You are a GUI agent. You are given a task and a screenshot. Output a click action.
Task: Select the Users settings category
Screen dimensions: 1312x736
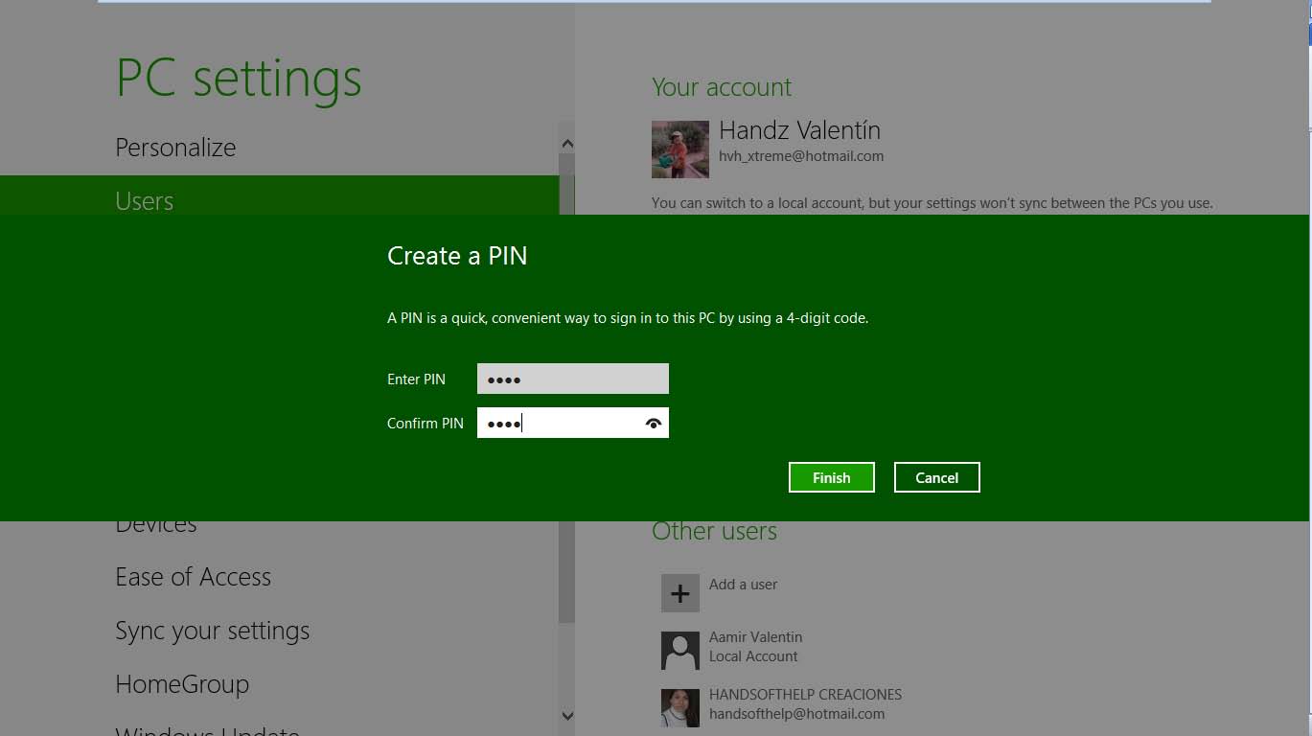(x=145, y=201)
